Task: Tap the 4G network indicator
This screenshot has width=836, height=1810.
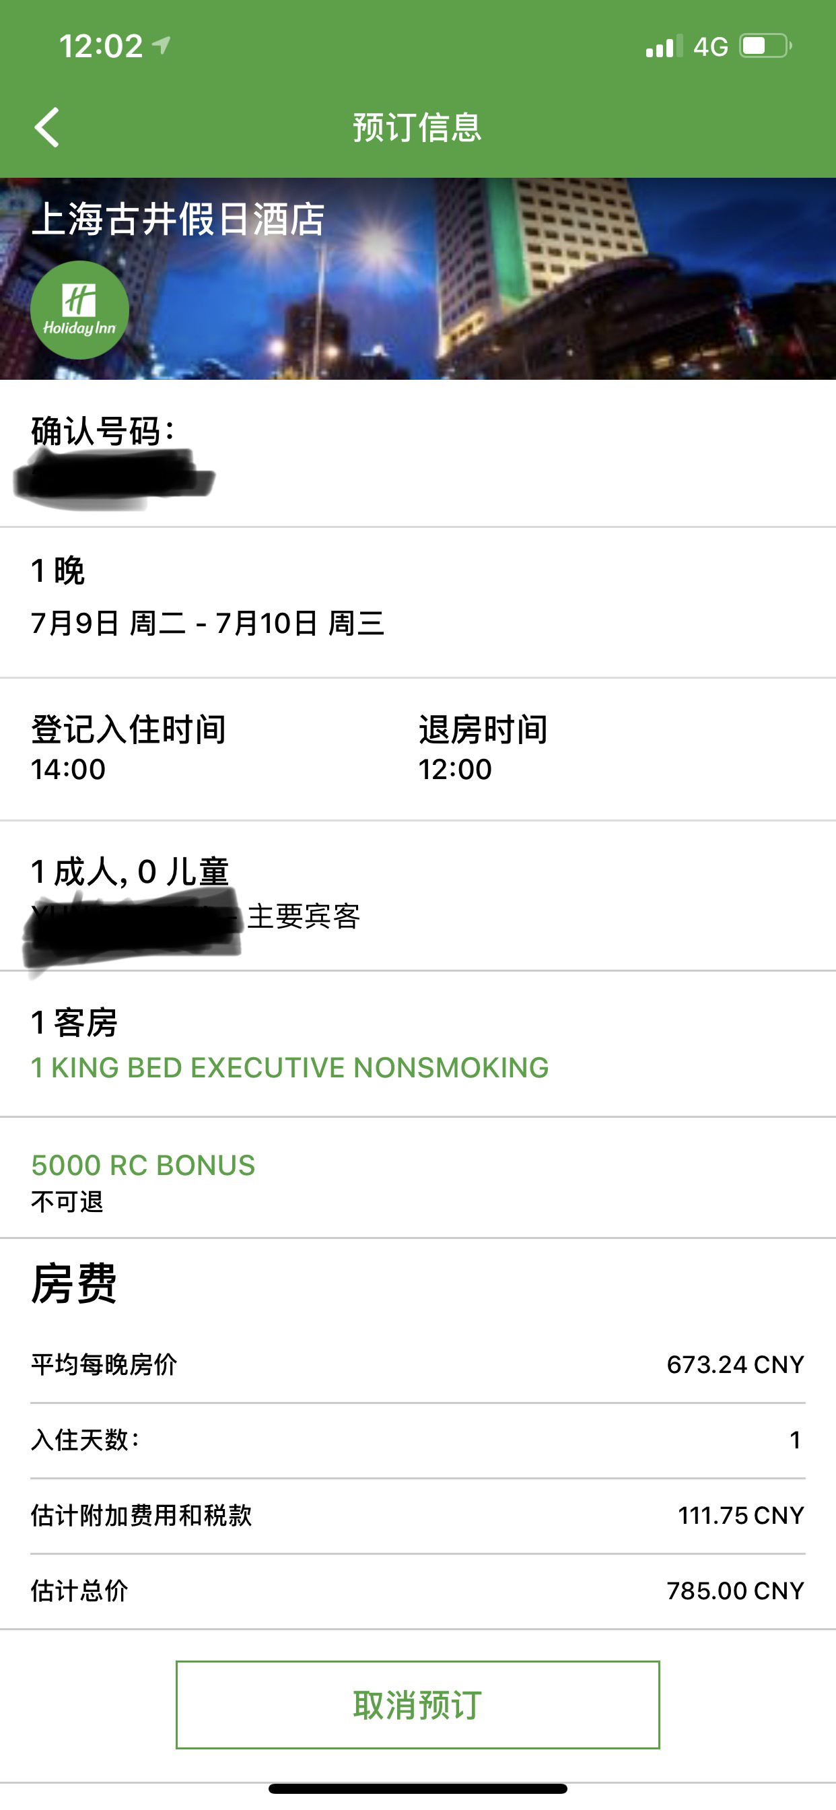Action: click(710, 47)
